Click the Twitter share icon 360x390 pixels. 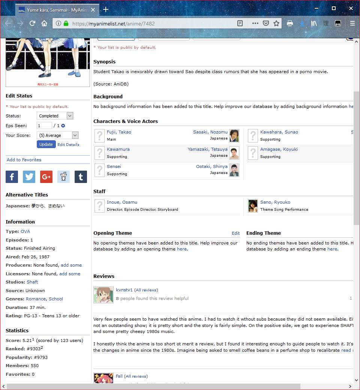click(29, 177)
